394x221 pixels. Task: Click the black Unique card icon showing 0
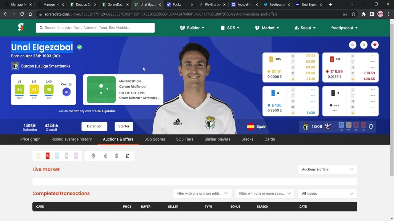333,93
